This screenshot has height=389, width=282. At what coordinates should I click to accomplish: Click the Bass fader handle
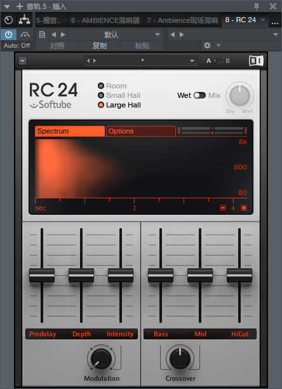[161, 275]
